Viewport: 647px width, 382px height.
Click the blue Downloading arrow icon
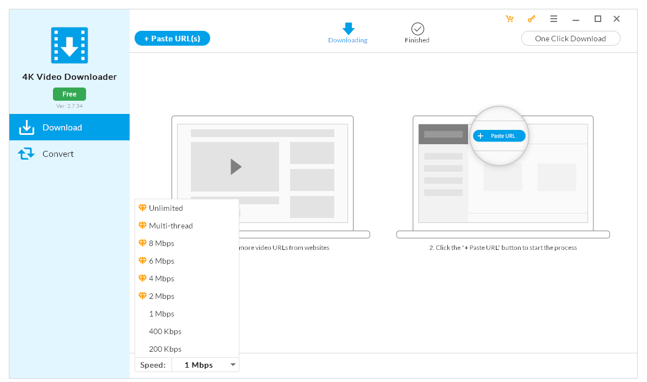(x=347, y=28)
